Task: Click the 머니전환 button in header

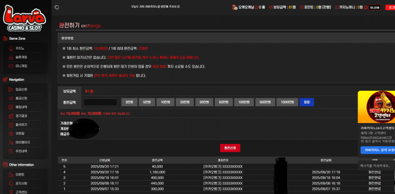Action: 375,8
